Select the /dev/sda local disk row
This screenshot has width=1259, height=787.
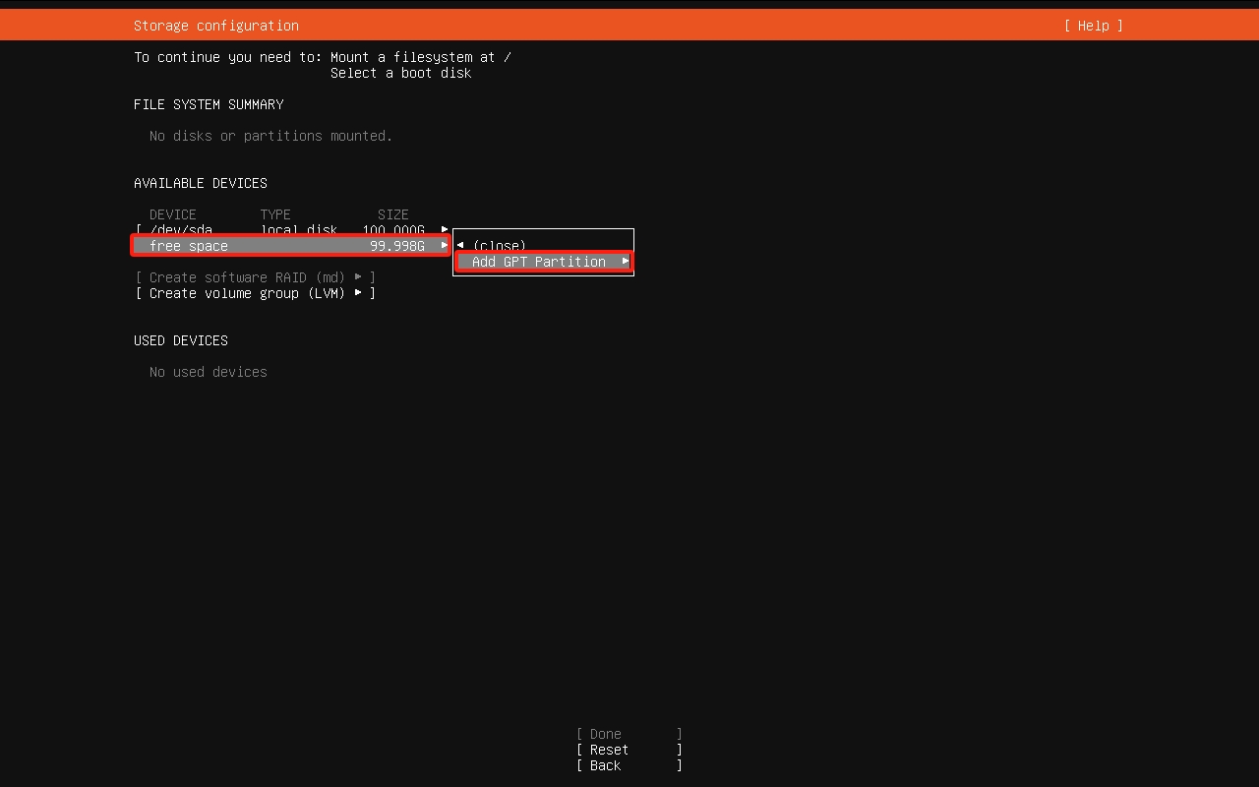click(x=291, y=230)
